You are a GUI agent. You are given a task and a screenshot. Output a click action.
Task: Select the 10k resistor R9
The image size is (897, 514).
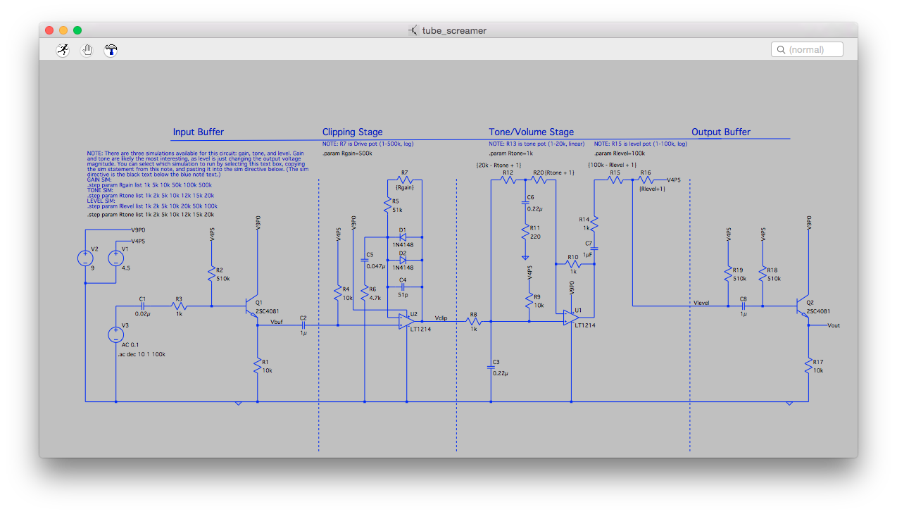click(528, 301)
